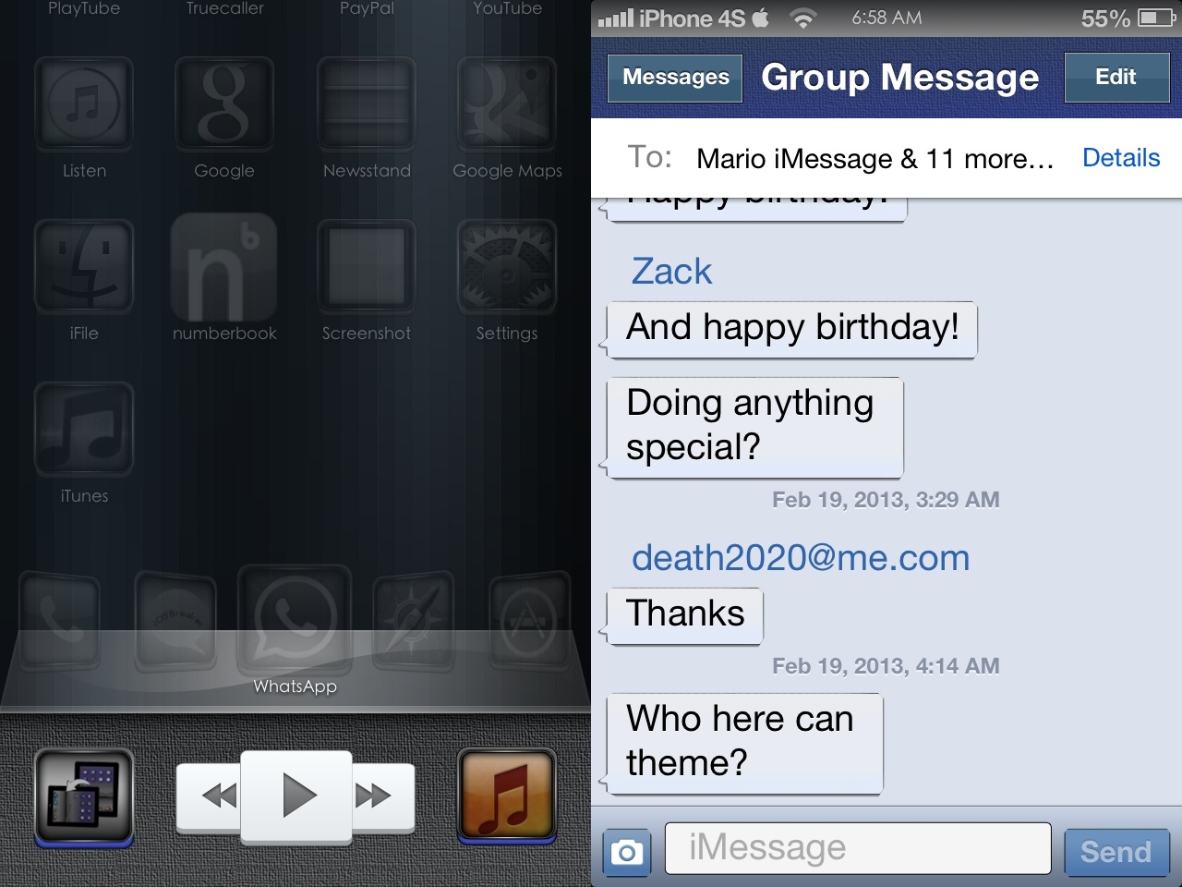Image resolution: width=1182 pixels, height=887 pixels.
Task: Tap the AirPlay devices icon in switcher
Action: [x=84, y=796]
